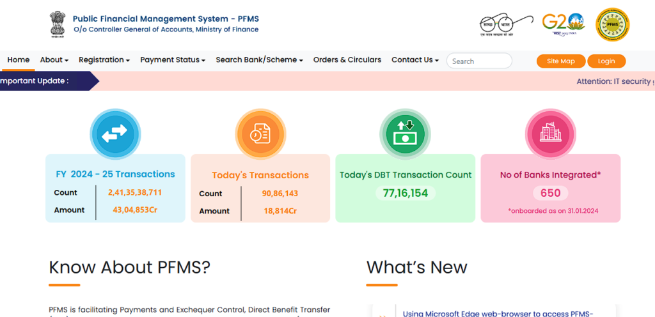Open the Search Bank/Scheme dropdown
This screenshot has height=317, width=655.
[260, 60]
